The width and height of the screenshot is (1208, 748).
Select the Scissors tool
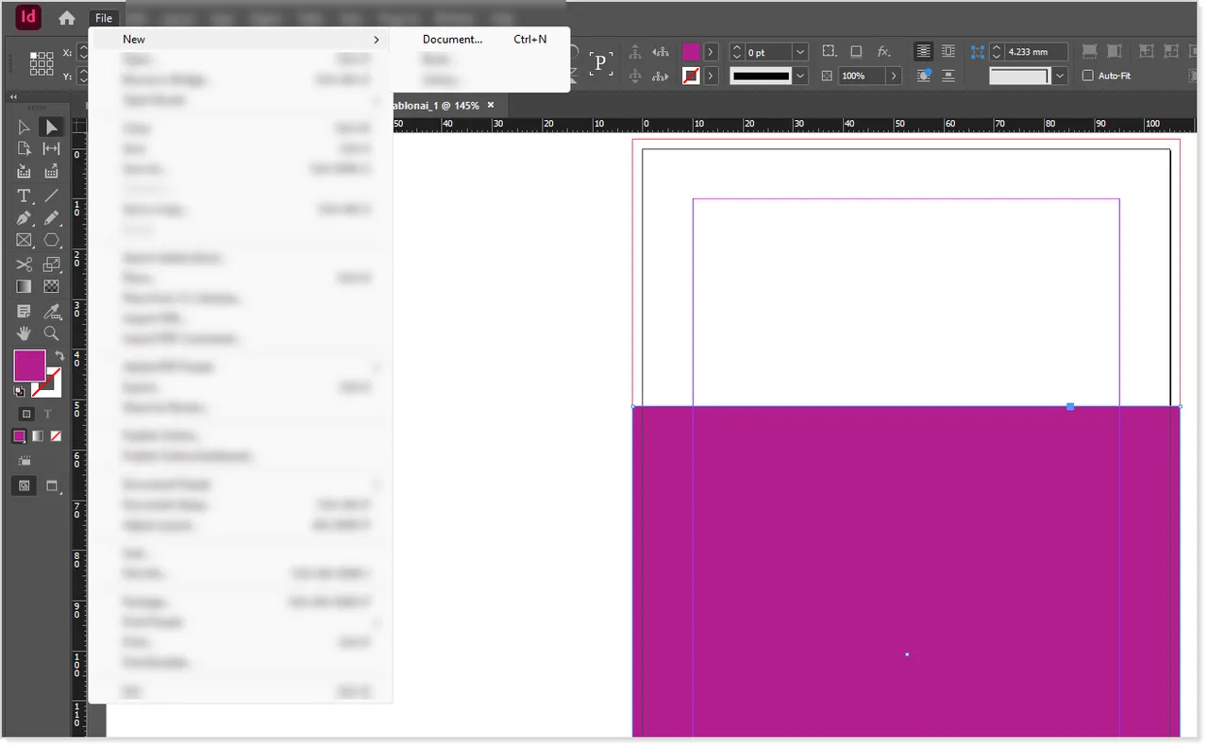coord(24,264)
